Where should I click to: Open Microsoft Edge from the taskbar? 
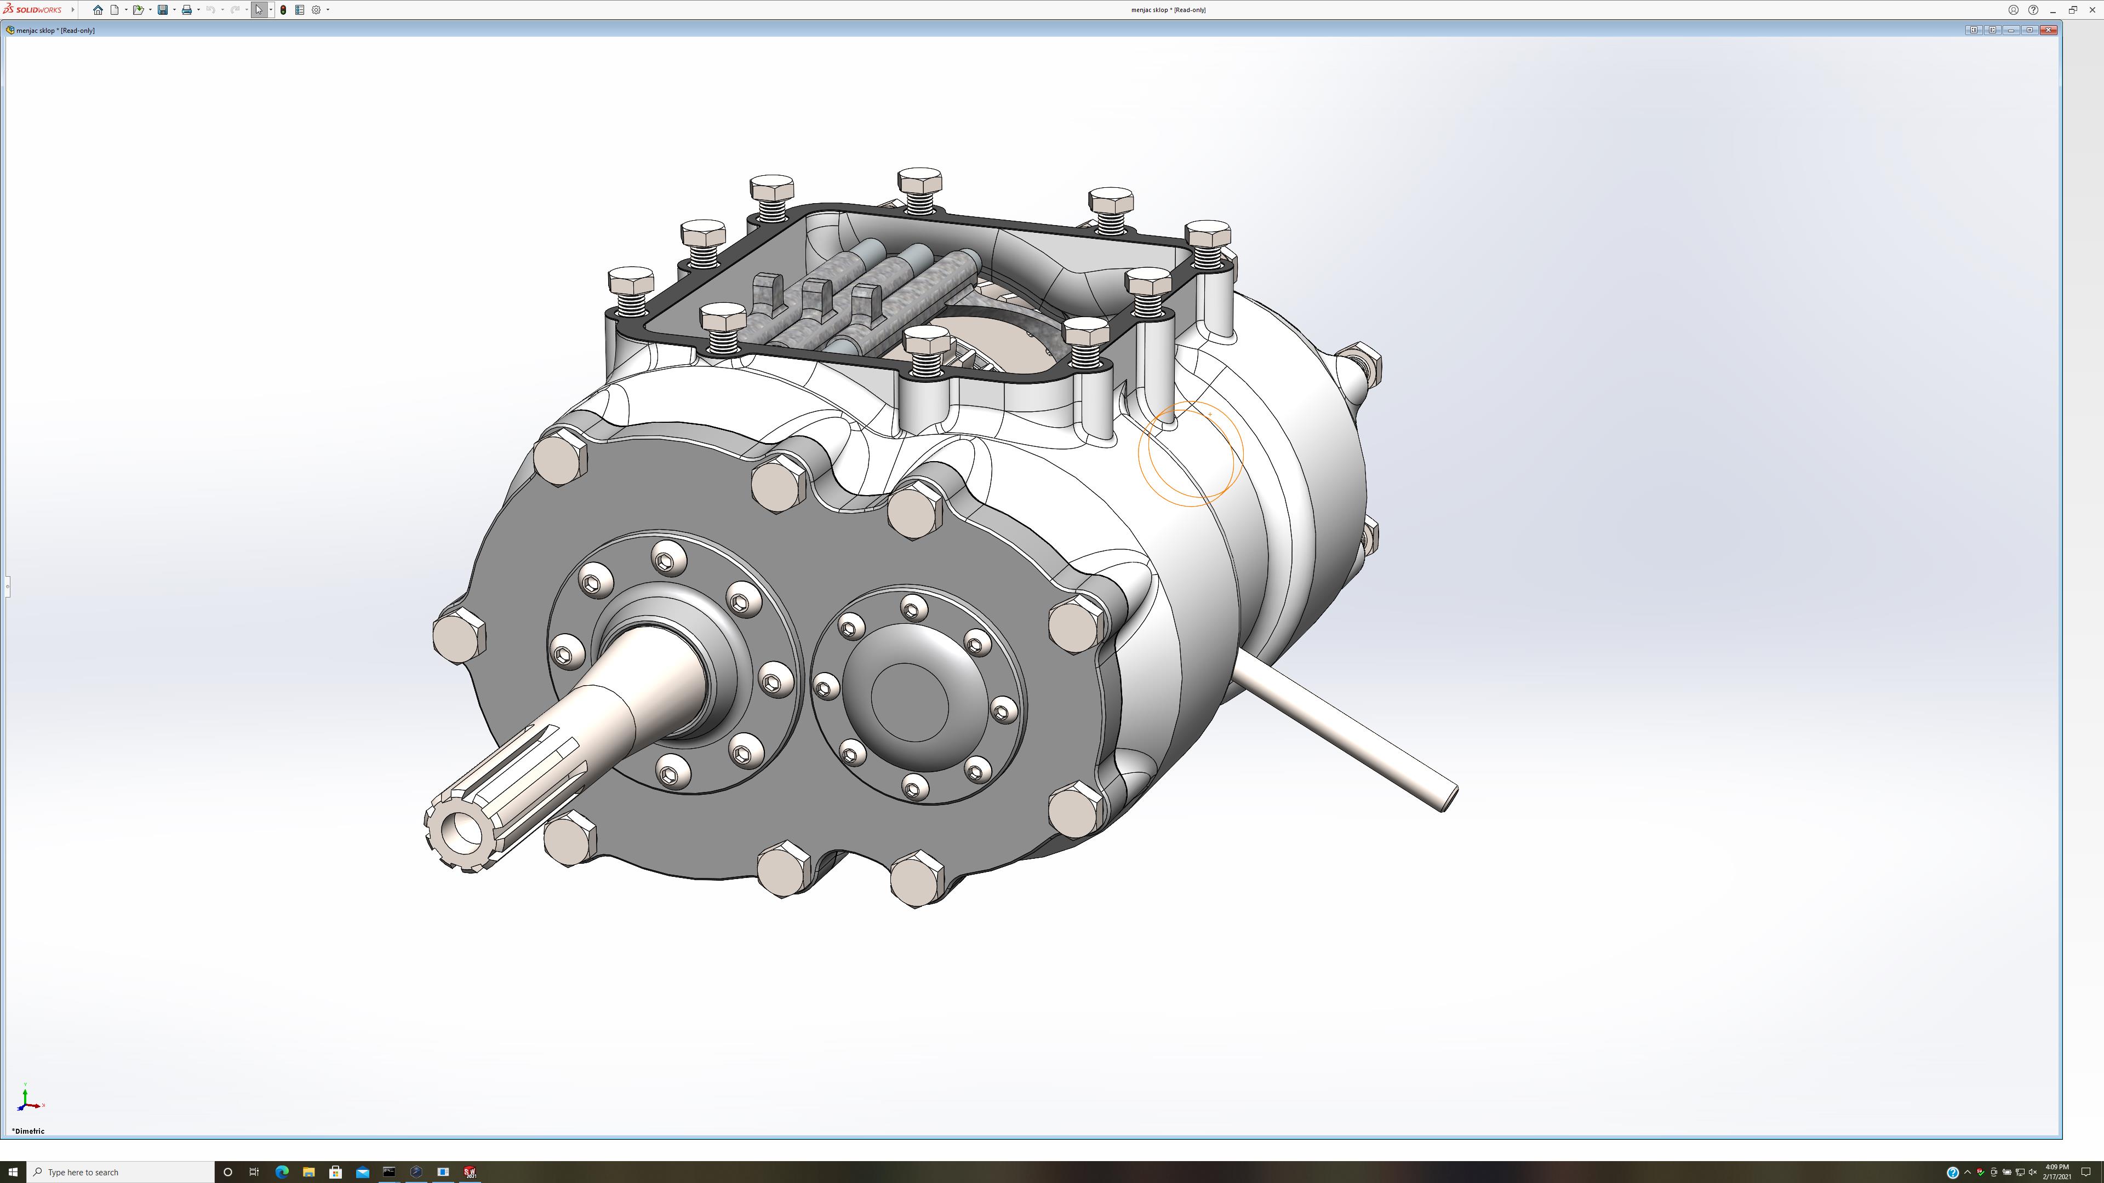282,1171
